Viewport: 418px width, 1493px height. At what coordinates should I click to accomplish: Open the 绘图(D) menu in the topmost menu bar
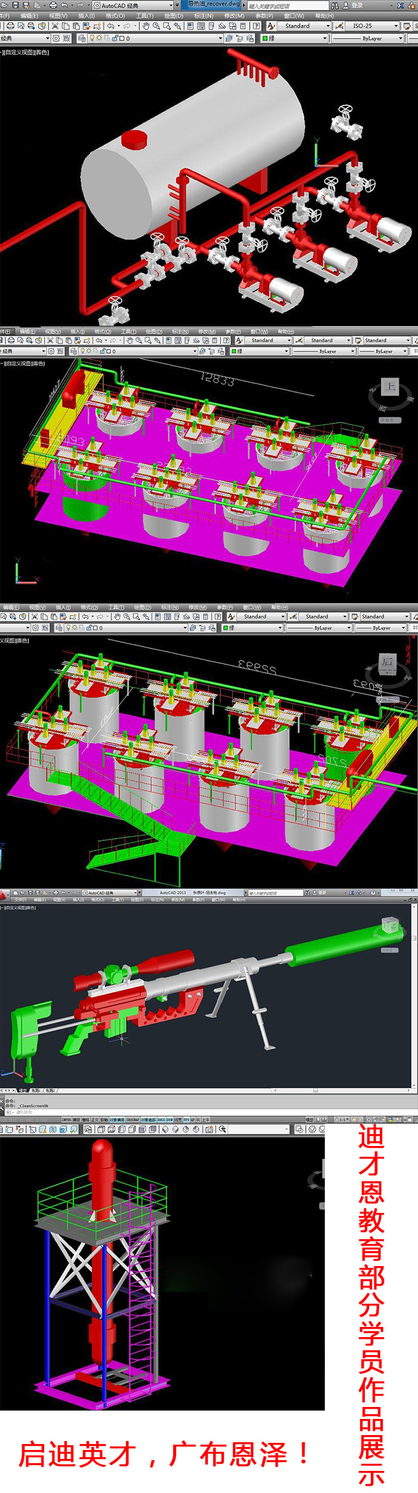coord(173,16)
